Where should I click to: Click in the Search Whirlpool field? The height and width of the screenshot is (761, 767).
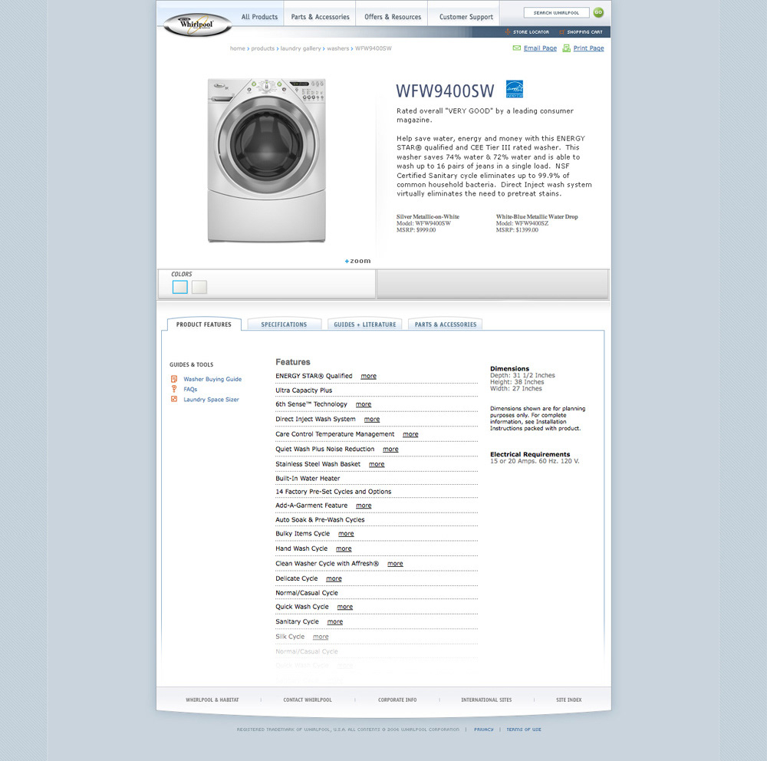tap(556, 13)
